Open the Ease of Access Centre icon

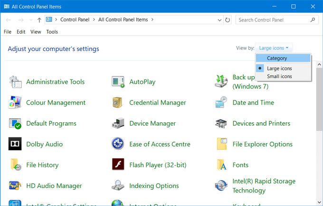click(x=118, y=144)
